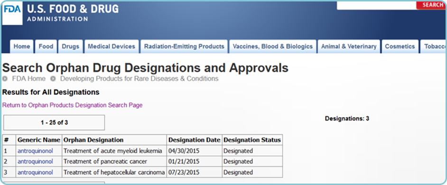Switch to the Cosmetics tab
Screen dimensions: 447x185
tap(400, 46)
